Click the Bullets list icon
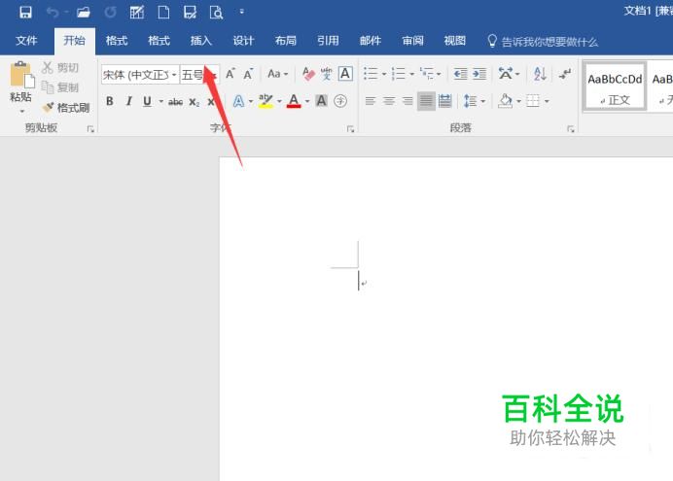 pos(371,74)
